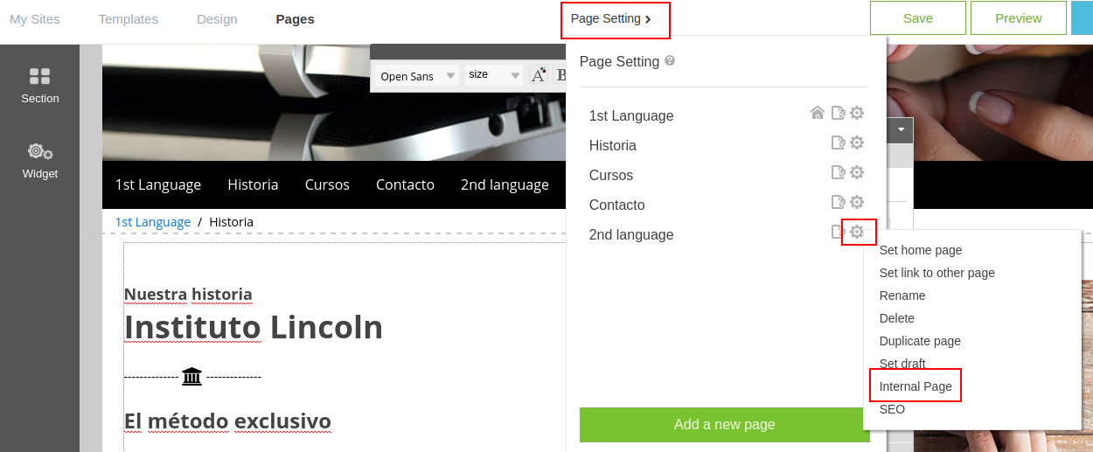The image size is (1093, 452).
Task: Open the settings gear for Contacto
Action: click(857, 202)
